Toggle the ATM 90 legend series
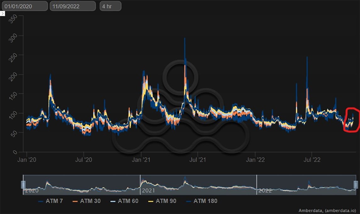Viewport: 360px width, 214px height. [x=162, y=201]
